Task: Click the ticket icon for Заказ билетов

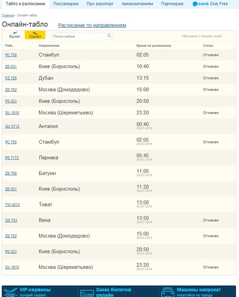Action: click(x=87, y=293)
